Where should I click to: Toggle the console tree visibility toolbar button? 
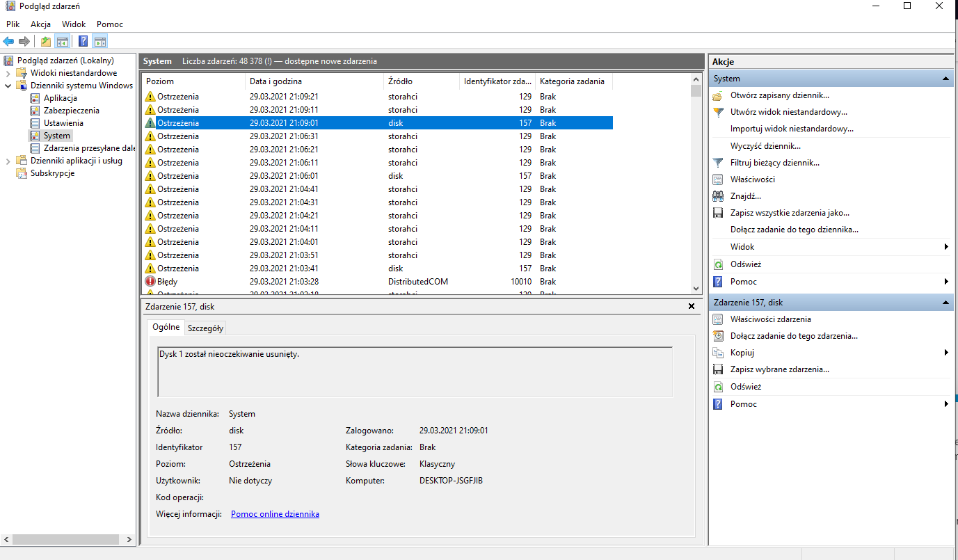pyautogui.click(x=63, y=41)
